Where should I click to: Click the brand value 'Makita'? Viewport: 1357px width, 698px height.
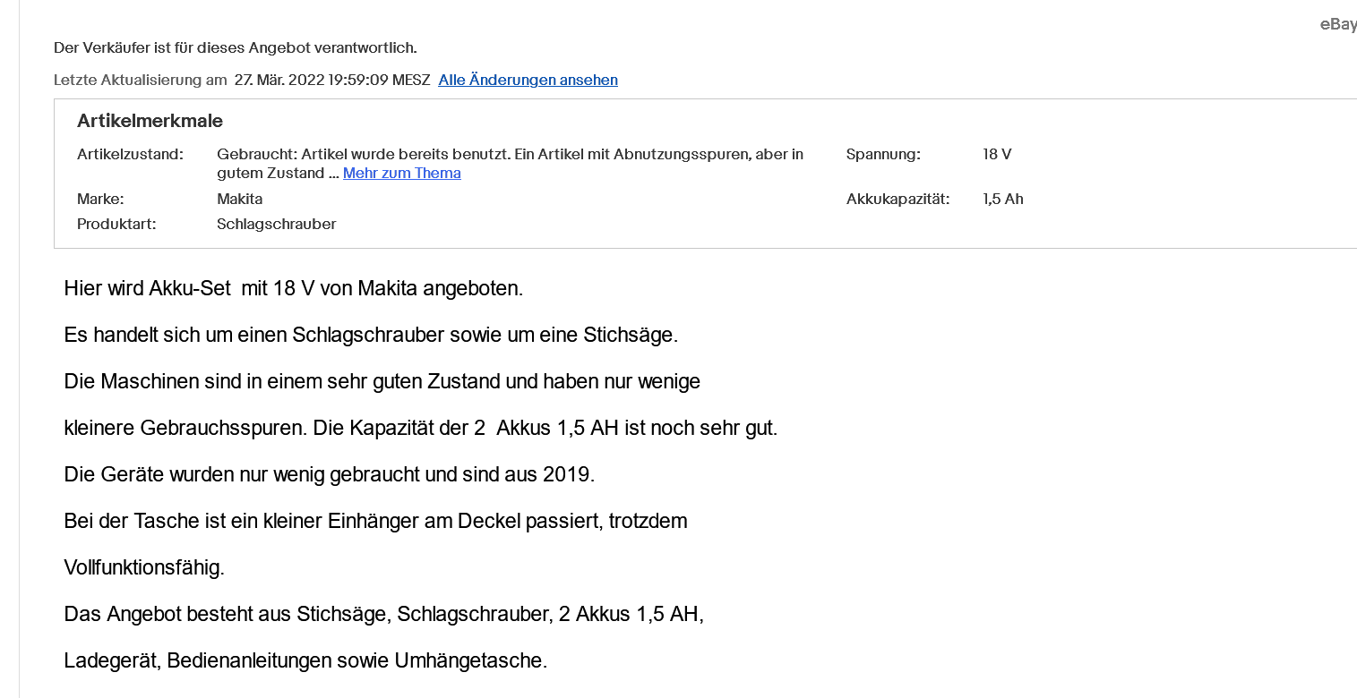(239, 199)
